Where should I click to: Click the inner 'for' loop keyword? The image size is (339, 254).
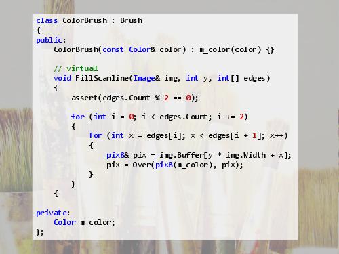pos(96,135)
